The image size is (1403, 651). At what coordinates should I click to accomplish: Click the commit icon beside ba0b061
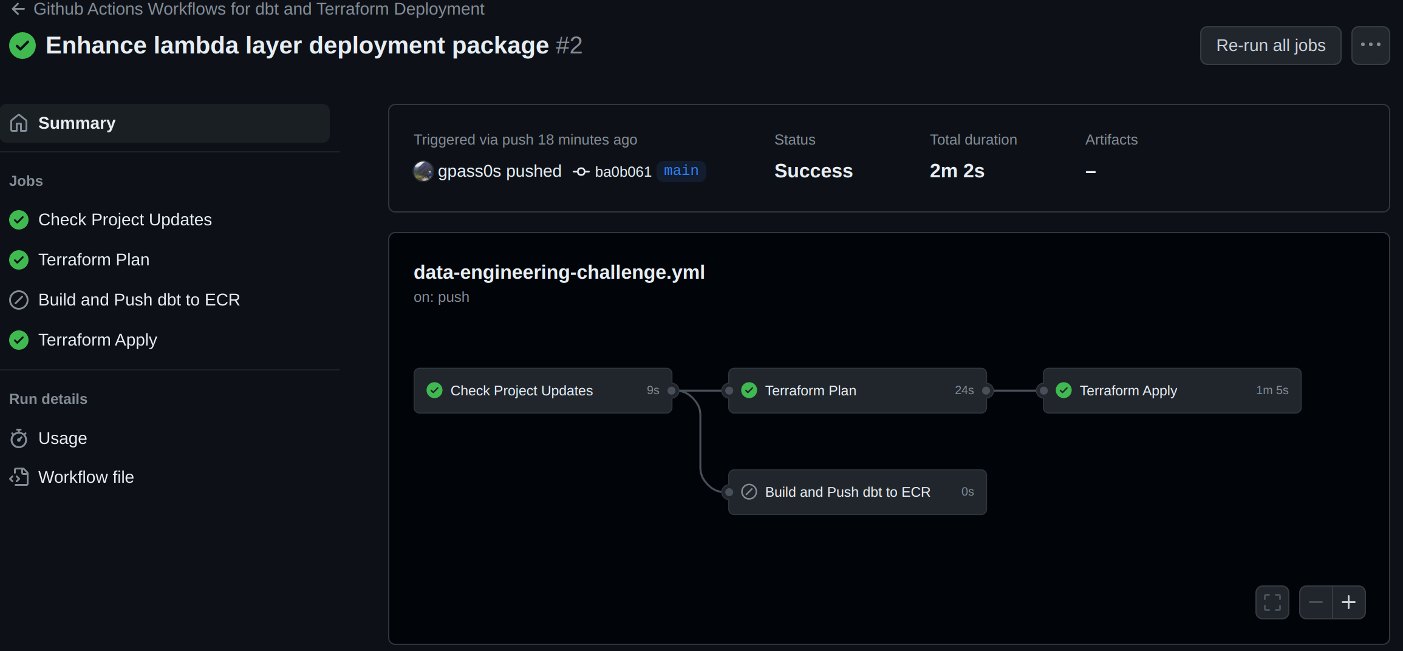click(581, 172)
